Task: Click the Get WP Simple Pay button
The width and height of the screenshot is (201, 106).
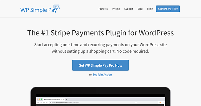Action: tap(168, 9)
